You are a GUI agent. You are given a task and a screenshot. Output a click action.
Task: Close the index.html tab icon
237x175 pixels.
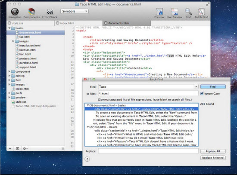[x=57, y=23]
